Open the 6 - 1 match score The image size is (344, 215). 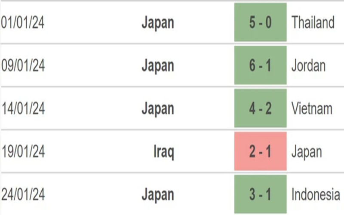pos(260,65)
